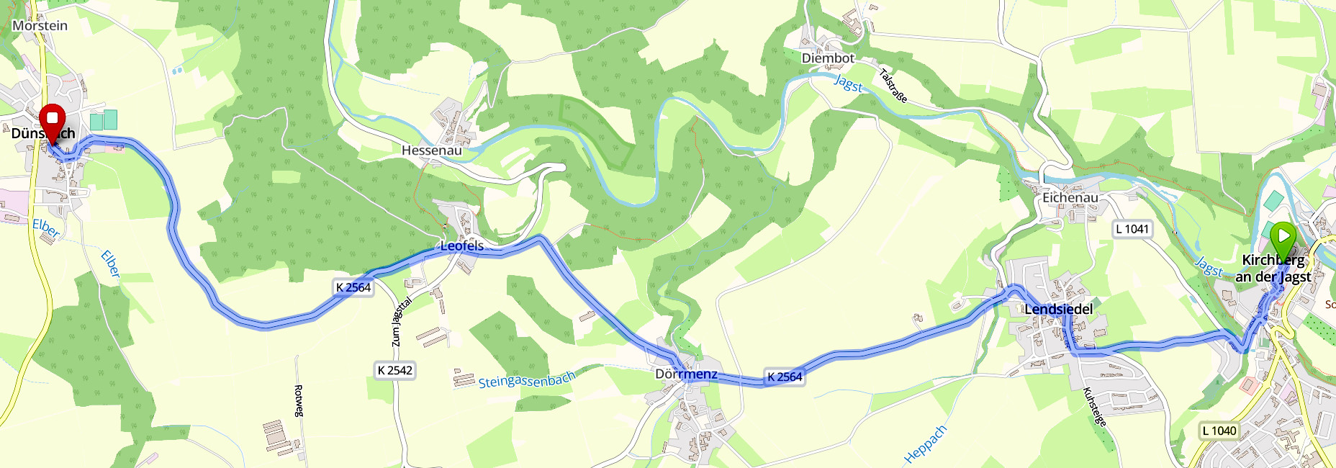This screenshot has width=1336, height=468.
Task: Click the Talstraße street label
Action: click(893, 86)
